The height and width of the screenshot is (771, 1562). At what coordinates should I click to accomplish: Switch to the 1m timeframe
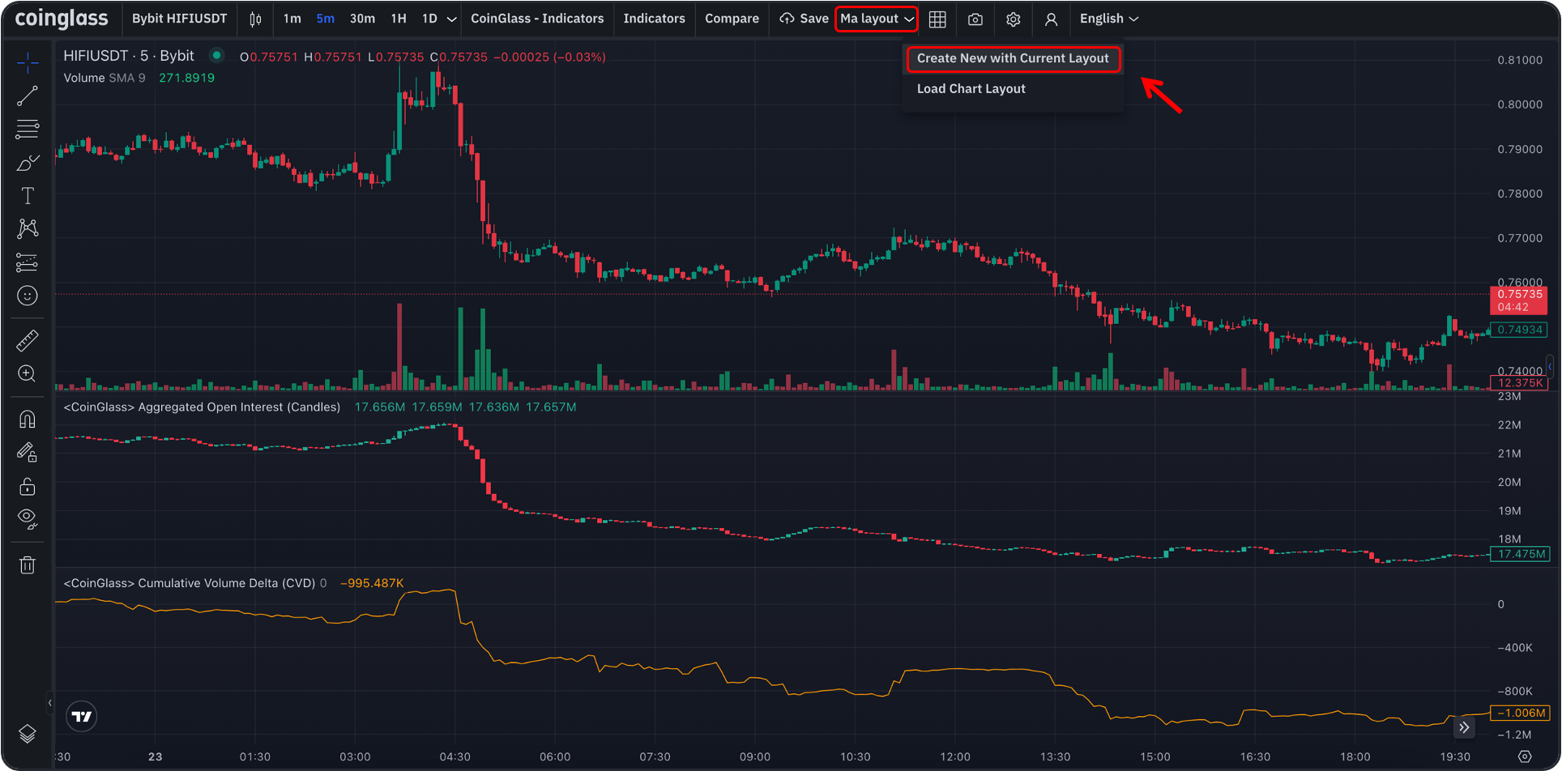pyautogui.click(x=292, y=19)
